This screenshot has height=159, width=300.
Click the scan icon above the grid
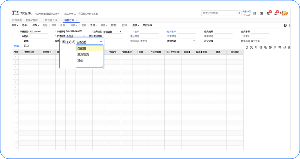click(x=251, y=47)
